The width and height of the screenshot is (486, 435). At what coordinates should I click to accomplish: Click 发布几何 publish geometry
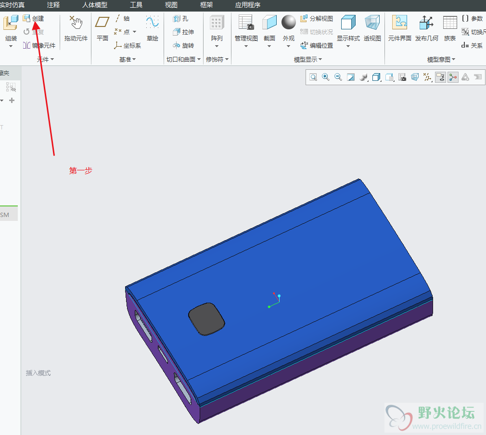pos(426,28)
